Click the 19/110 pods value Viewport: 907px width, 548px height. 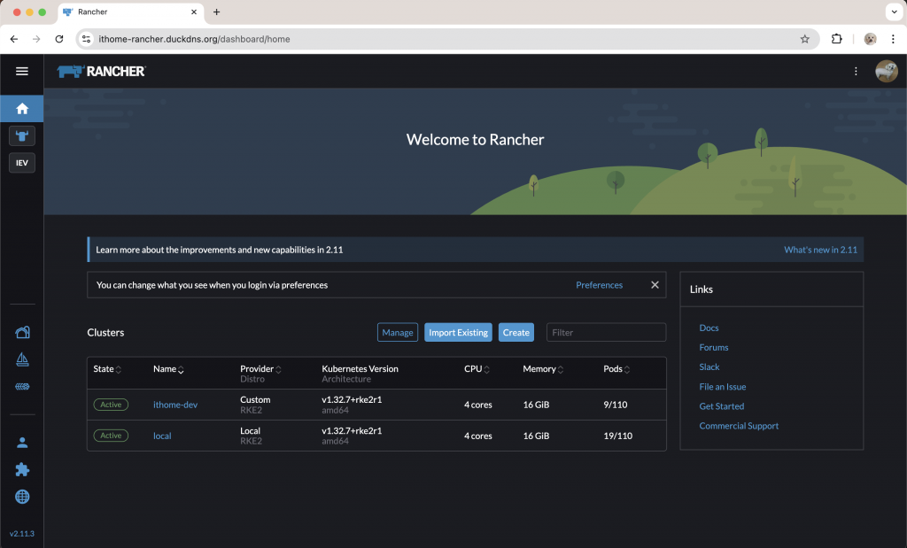coord(617,436)
